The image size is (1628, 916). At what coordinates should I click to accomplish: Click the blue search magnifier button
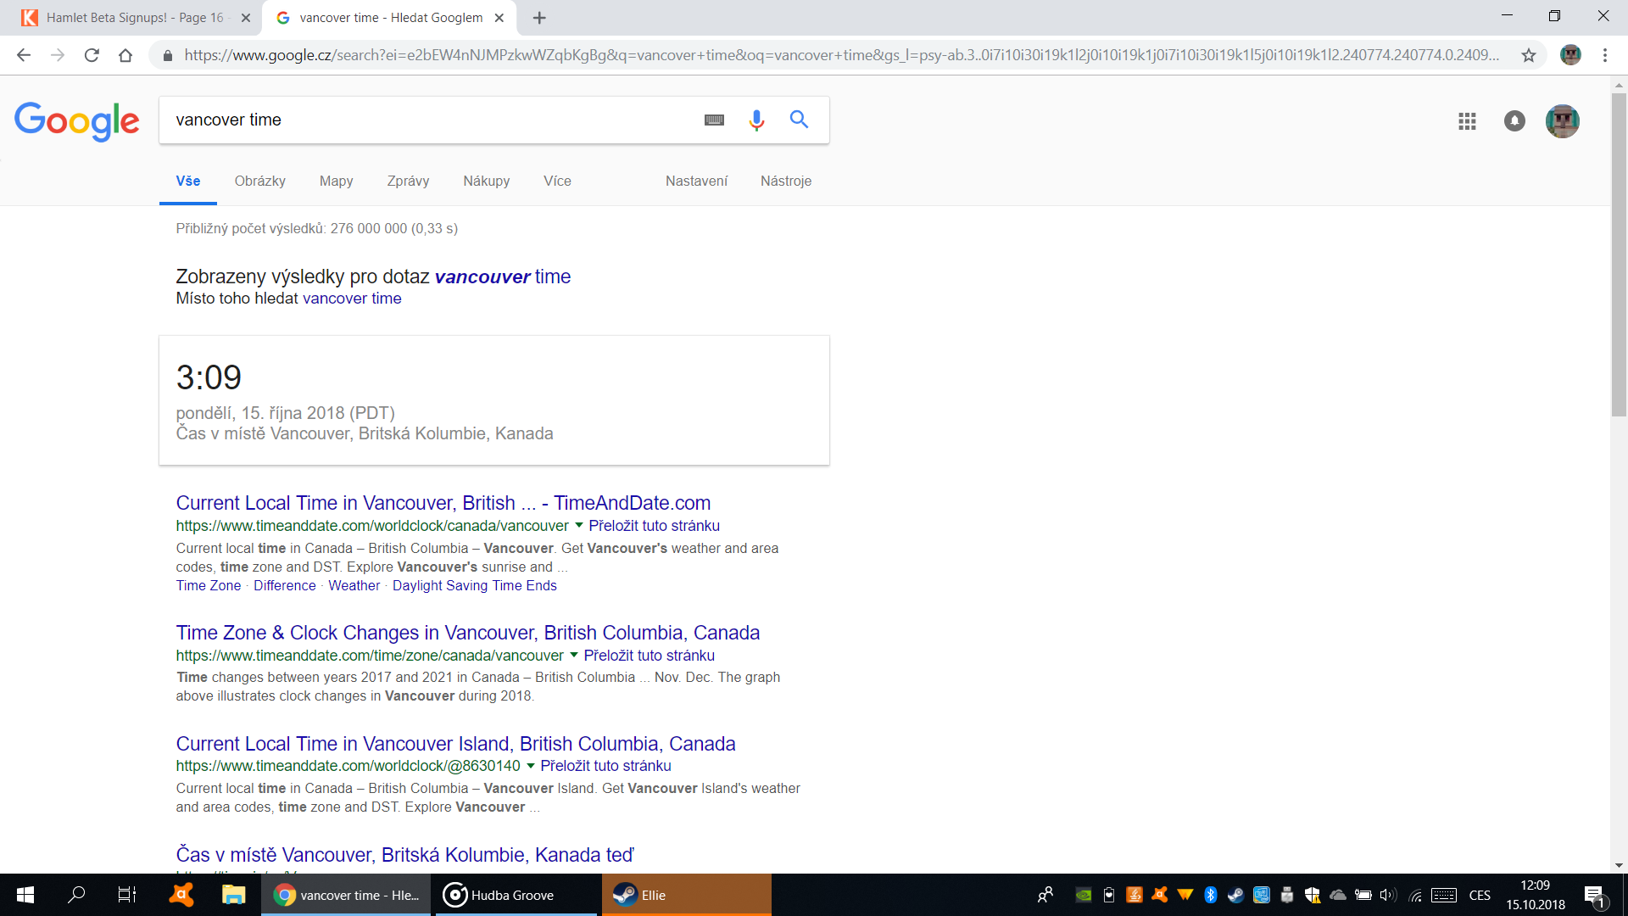pos(799,120)
